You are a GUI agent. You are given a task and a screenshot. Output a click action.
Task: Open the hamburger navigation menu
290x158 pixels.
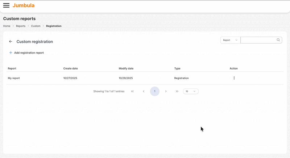[x=6, y=5]
